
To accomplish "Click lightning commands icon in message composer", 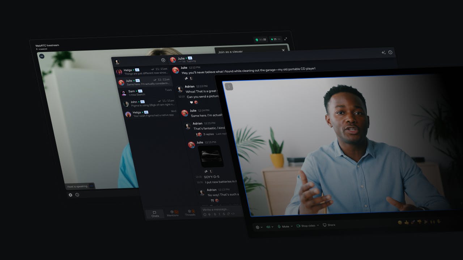I will coord(209,214).
